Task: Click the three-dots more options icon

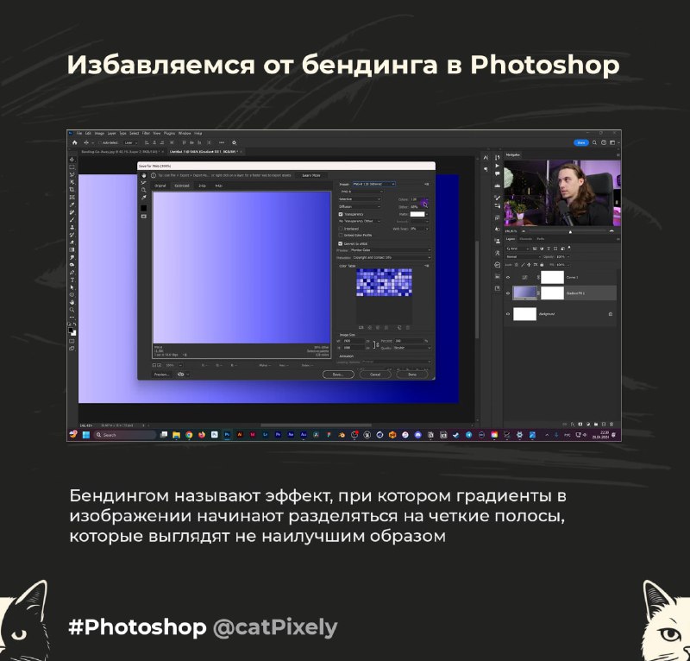Action: (x=222, y=142)
